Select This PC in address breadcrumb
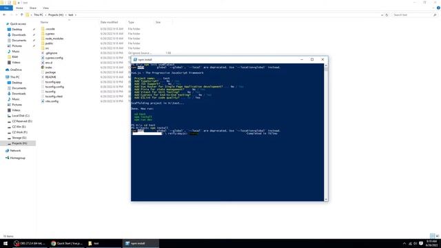The width and height of the screenshot is (441, 248). pyautogui.click(x=39, y=15)
